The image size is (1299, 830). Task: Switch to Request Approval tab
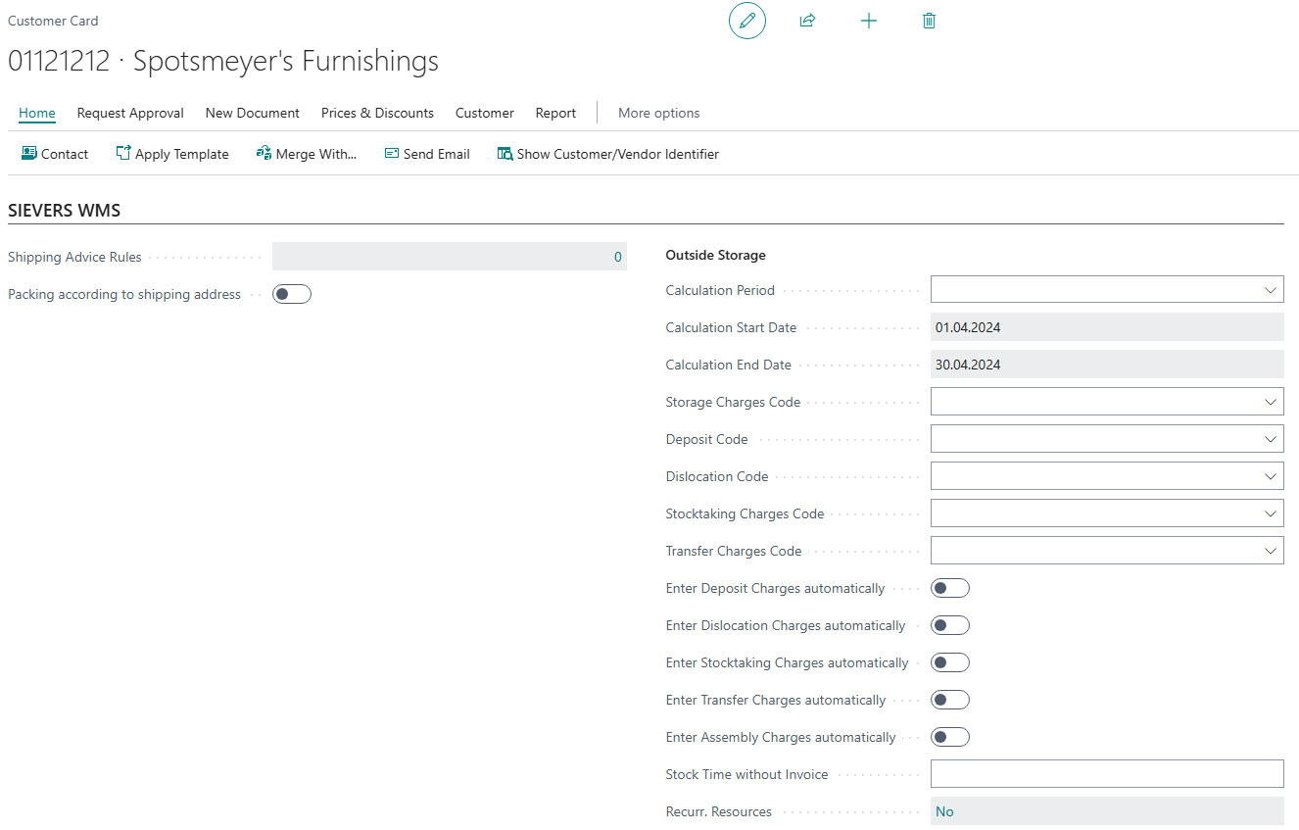130,113
